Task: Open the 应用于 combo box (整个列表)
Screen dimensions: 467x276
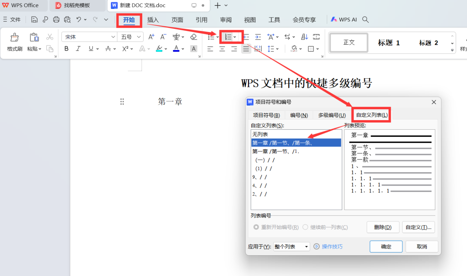Action: (292, 247)
